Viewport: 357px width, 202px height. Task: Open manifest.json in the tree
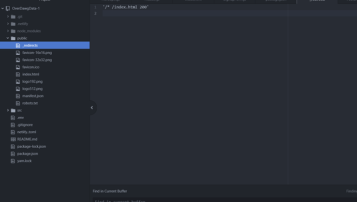33,96
